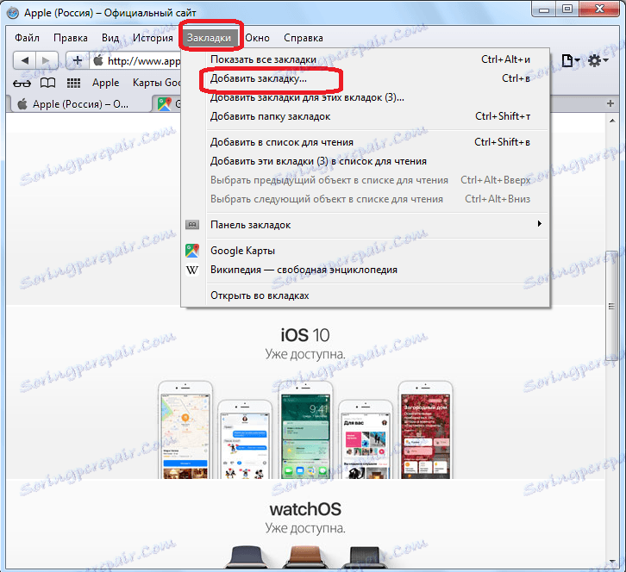Image resolution: width=626 pixels, height=572 pixels.
Task: Click the Карты Google bookmark in bar
Action: point(157,83)
